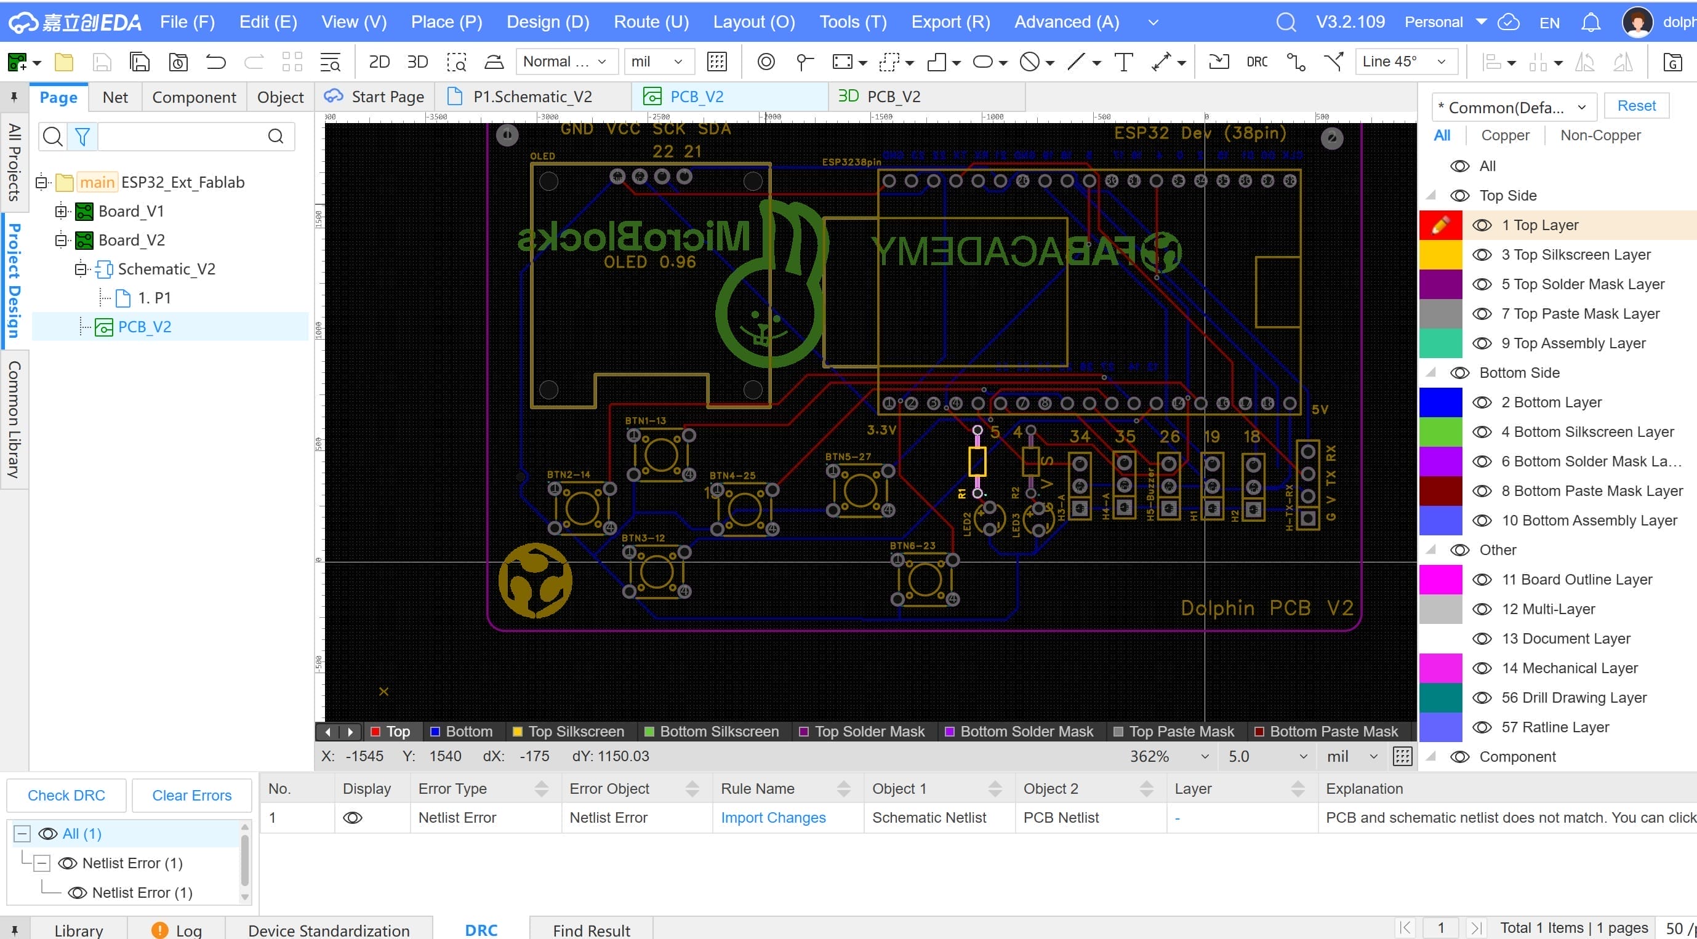Hide the Top Silkscreen Layer
Image resolution: width=1697 pixels, height=939 pixels.
pyautogui.click(x=1482, y=255)
